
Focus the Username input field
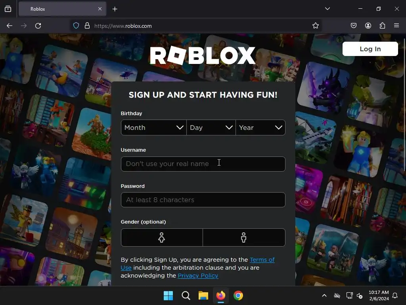[203, 164]
